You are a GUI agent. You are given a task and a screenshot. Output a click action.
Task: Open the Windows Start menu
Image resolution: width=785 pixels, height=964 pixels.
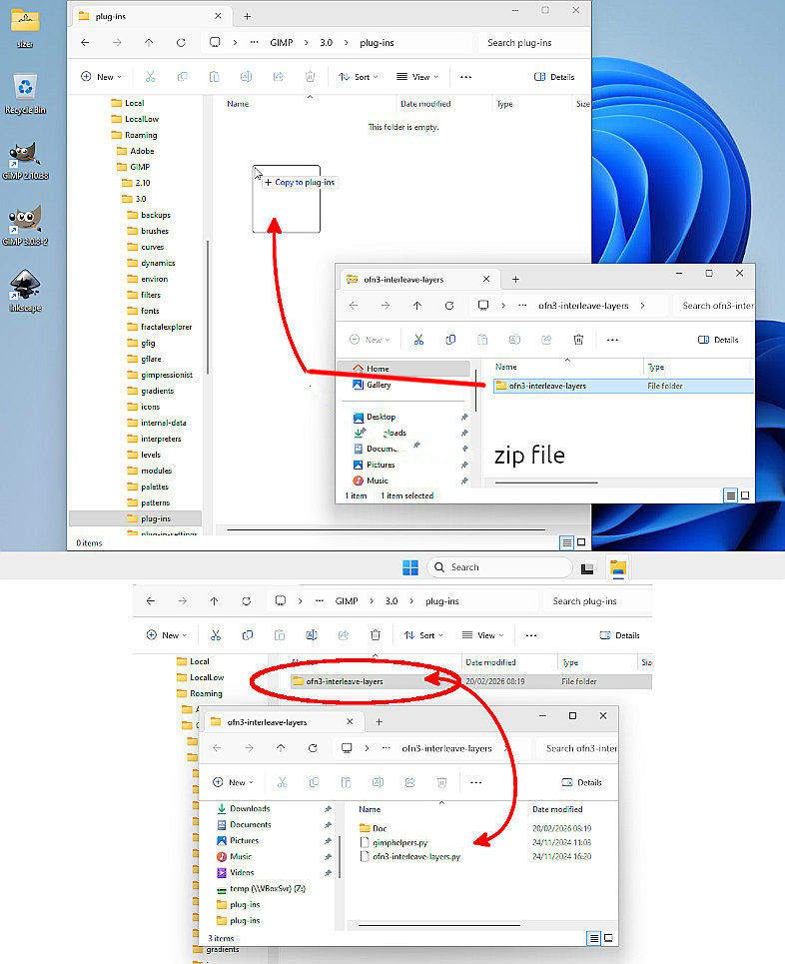coord(410,567)
